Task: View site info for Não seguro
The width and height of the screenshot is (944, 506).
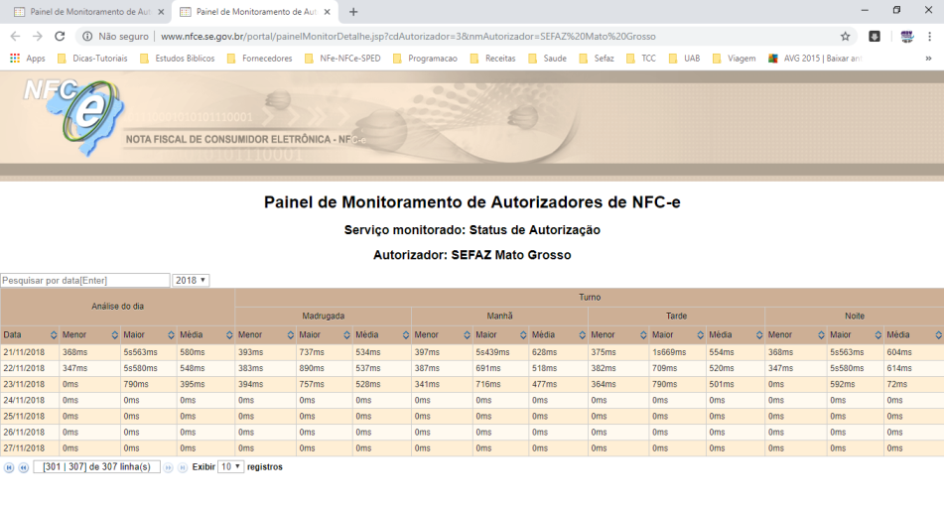Action: (x=115, y=36)
